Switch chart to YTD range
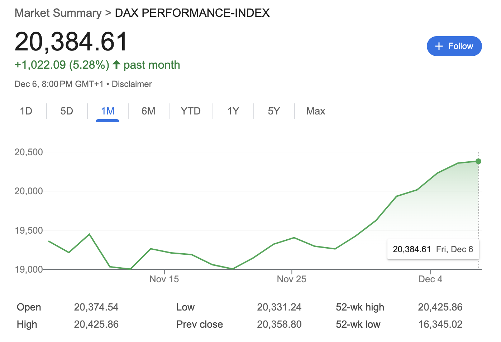The height and width of the screenshot is (342, 501). 190,111
